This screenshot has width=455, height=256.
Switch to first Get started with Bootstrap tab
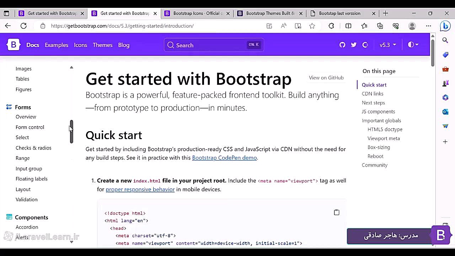click(52, 14)
